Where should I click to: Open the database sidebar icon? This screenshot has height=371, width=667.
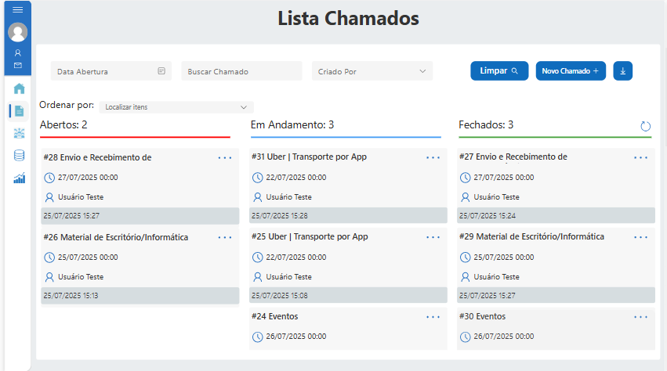click(x=19, y=156)
